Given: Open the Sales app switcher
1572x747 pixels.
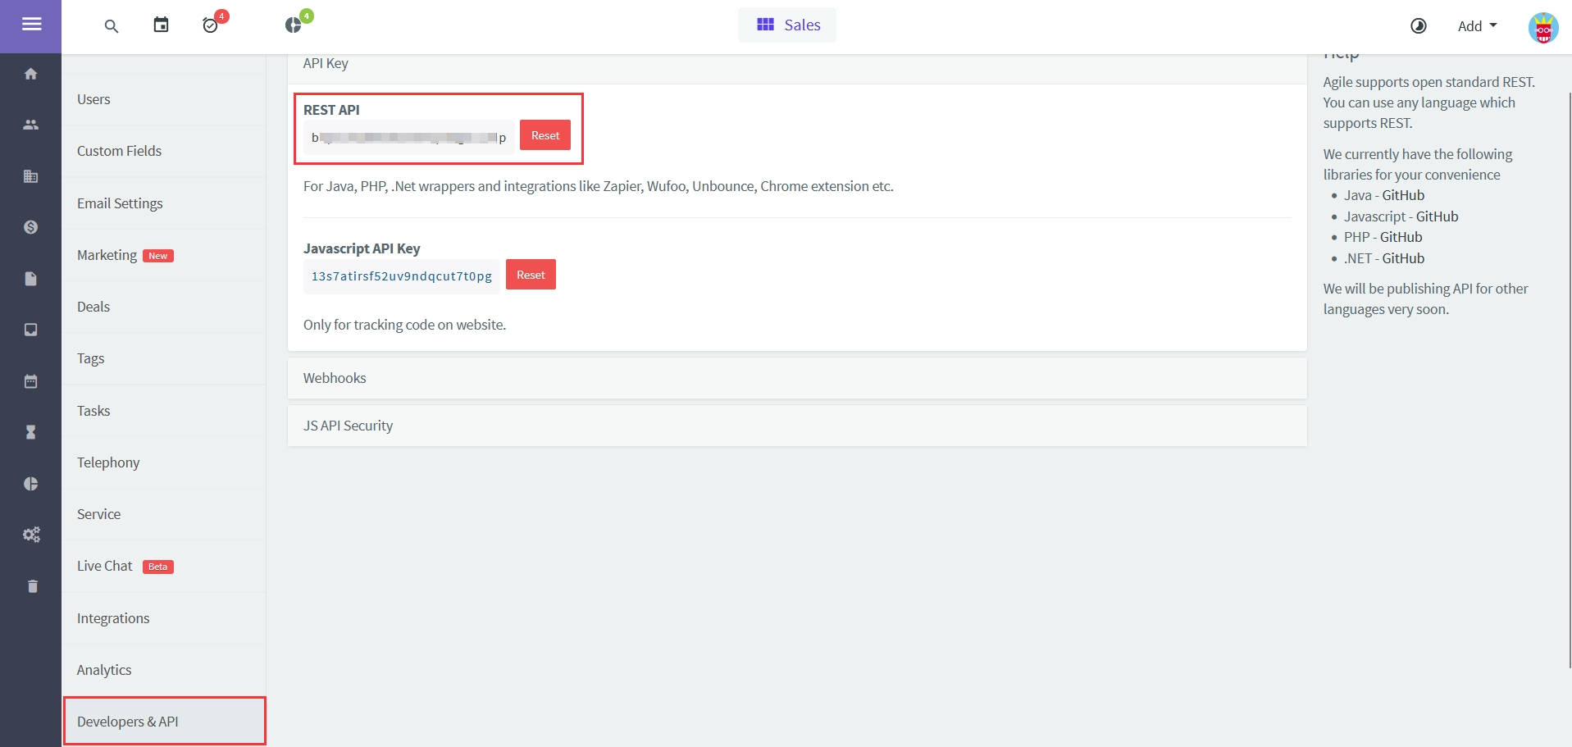Looking at the screenshot, I should 787,25.
